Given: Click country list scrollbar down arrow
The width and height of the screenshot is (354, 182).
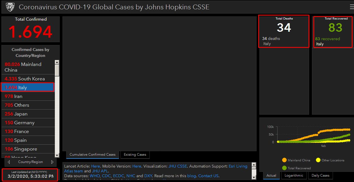Looking at the screenshot, I should [x=57, y=155].
